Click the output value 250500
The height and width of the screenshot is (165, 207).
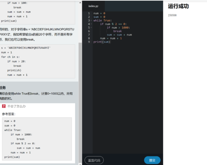tap(172, 15)
